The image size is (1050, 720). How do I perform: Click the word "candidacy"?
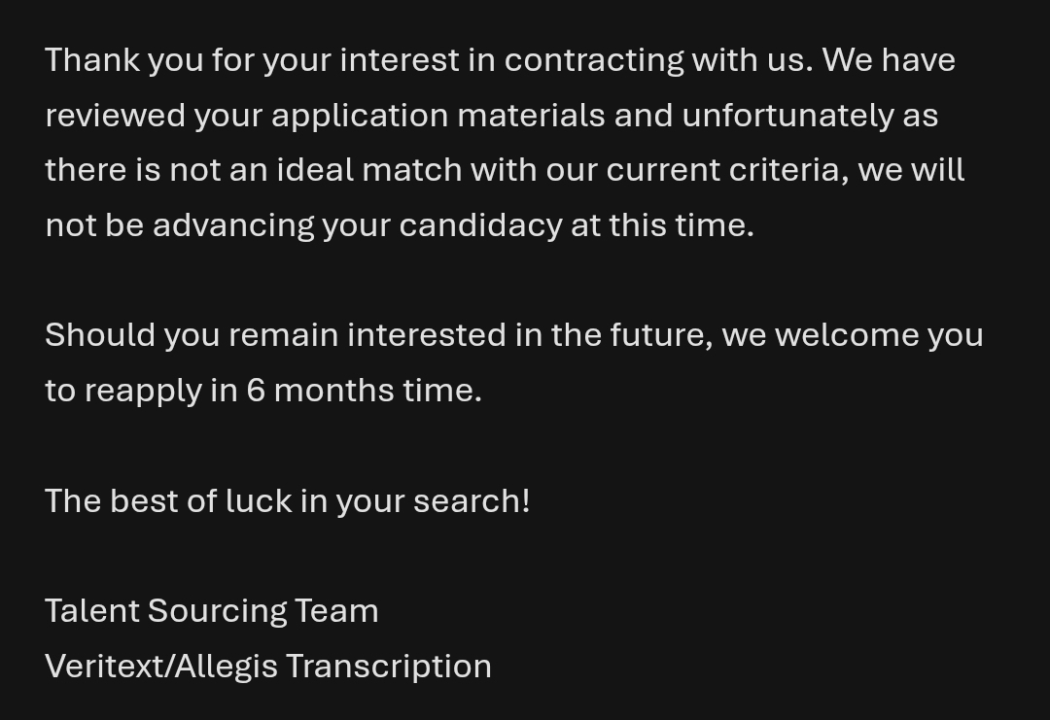(480, 225)
